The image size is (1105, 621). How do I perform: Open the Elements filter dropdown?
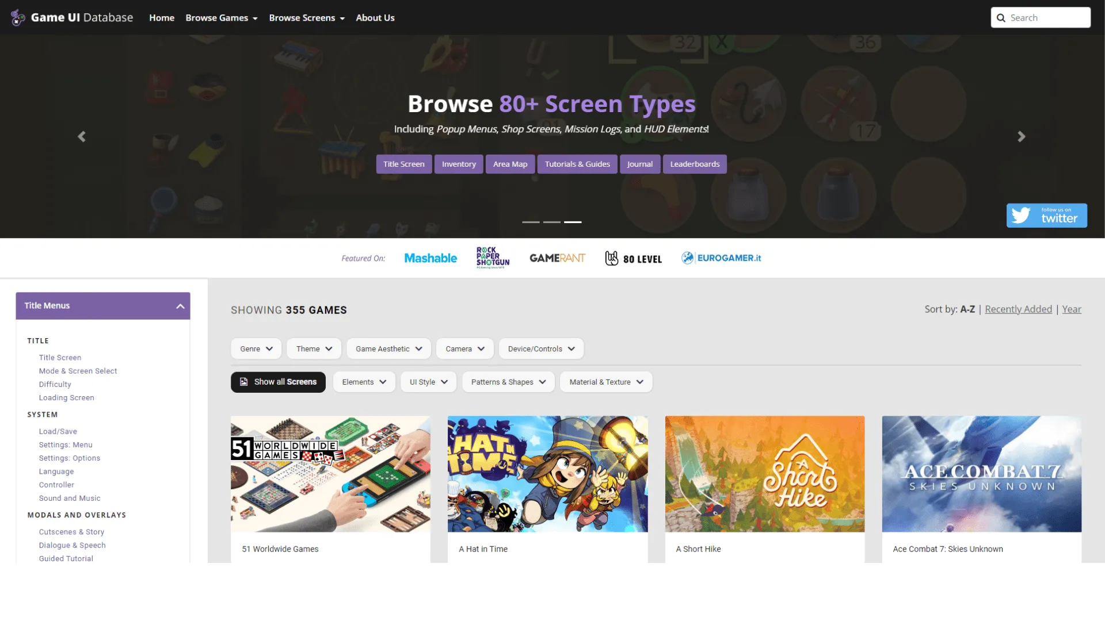point(364,382)
